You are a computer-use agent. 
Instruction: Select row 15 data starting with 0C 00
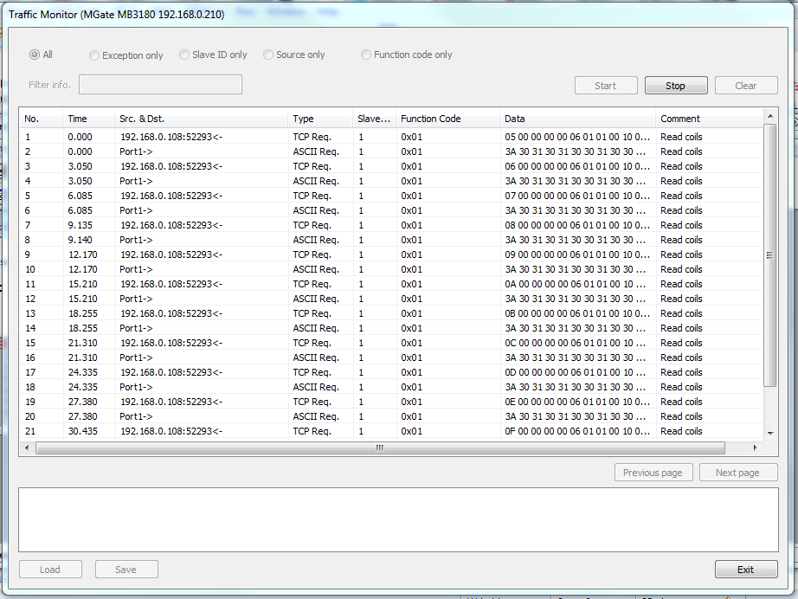[x=391, y=344]
